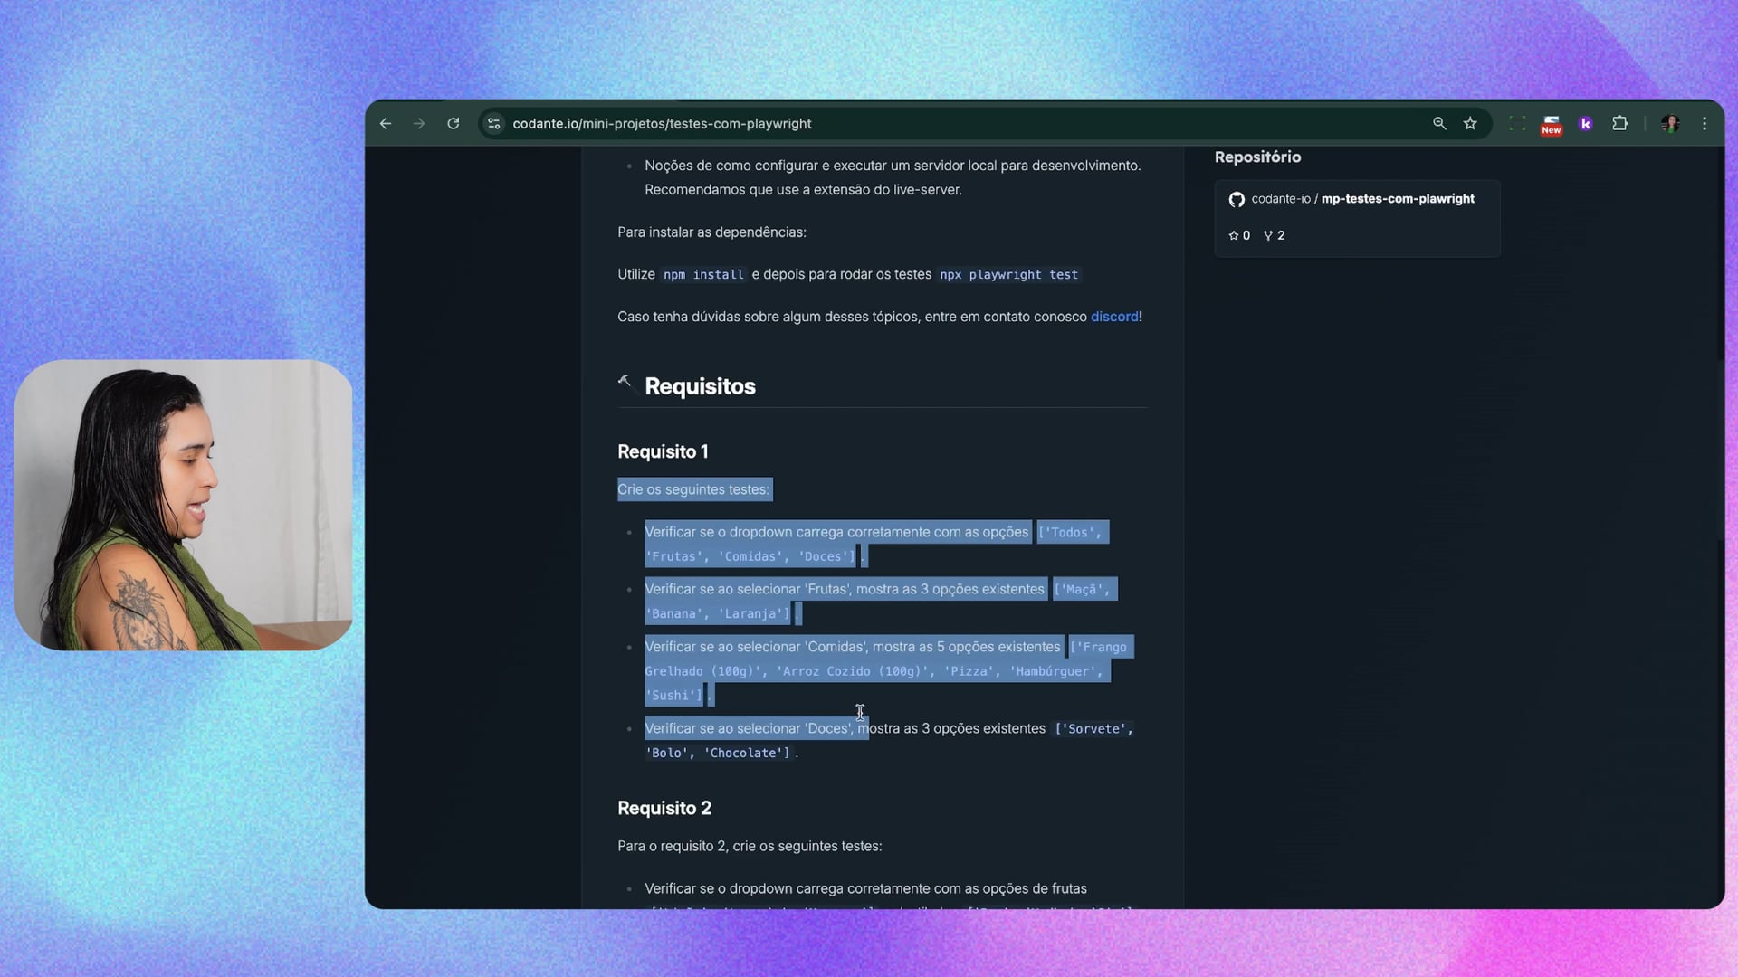
Task: Click the purple K extension icon
Action: pyautogui.click(x=1586, y=124)
